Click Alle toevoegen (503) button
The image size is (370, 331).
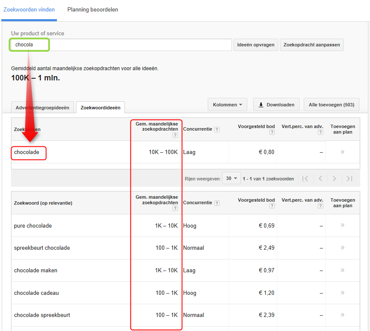[331, 104]
